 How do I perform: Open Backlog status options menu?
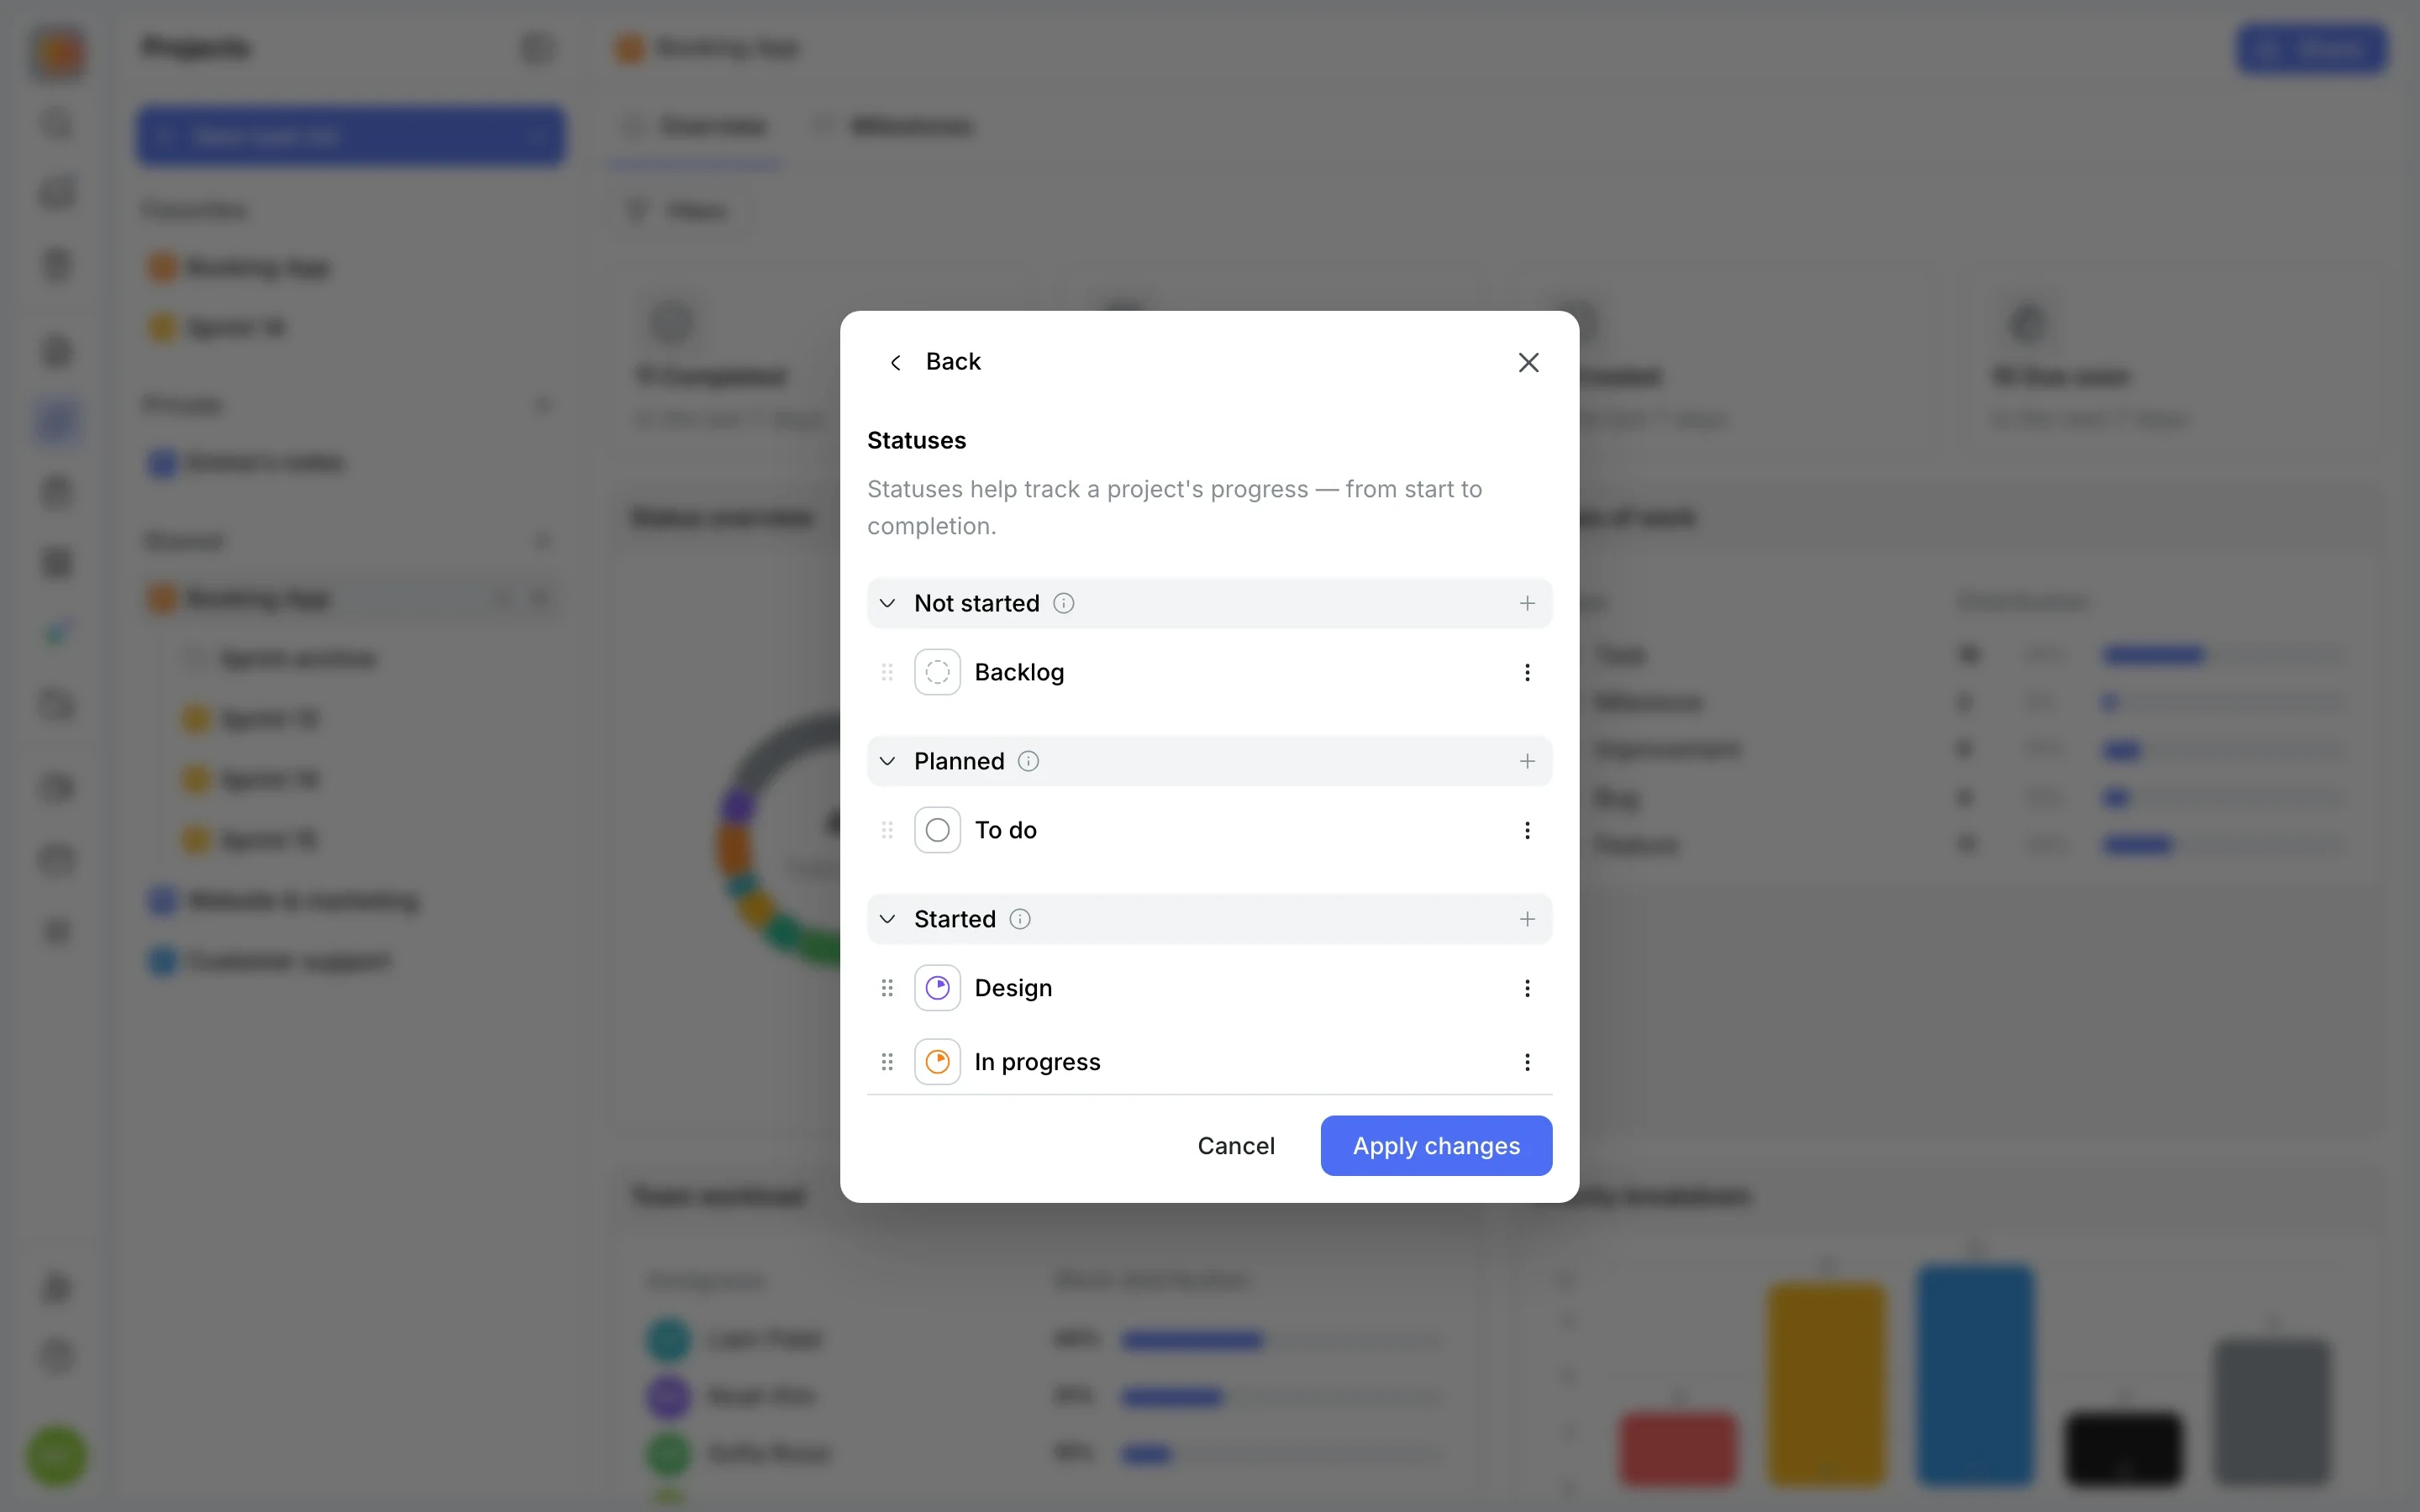(x=1527, y=672)
